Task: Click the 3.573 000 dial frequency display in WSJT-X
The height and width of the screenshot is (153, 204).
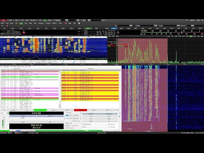Action: pyautogui.click(x=37, y=113)
